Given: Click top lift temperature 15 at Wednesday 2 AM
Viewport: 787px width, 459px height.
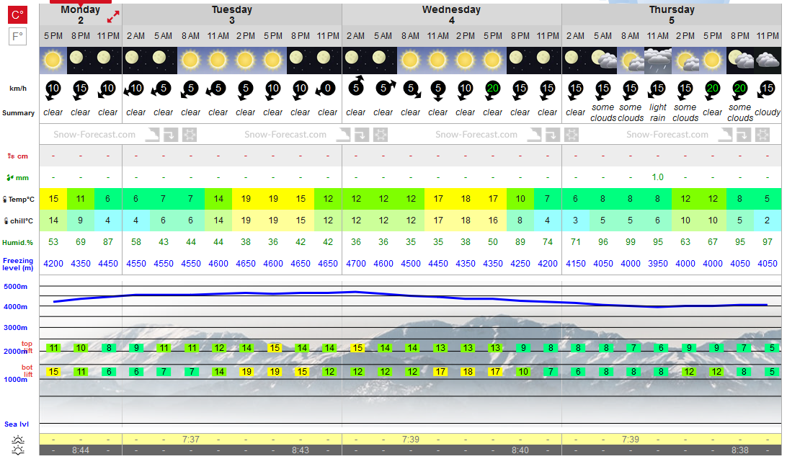Looking at the screenshot, I should click(357, 347).
